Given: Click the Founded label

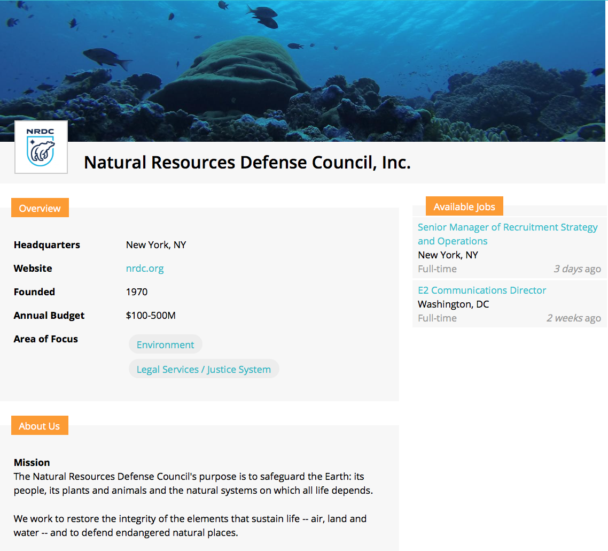Looking at the screenshot, I should click(x=34, y=292).
